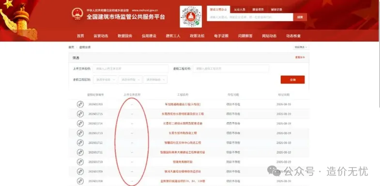The height and width of the screenshot is (186, 380).
Task: Click record number 202601710
Action: [95, 162]
